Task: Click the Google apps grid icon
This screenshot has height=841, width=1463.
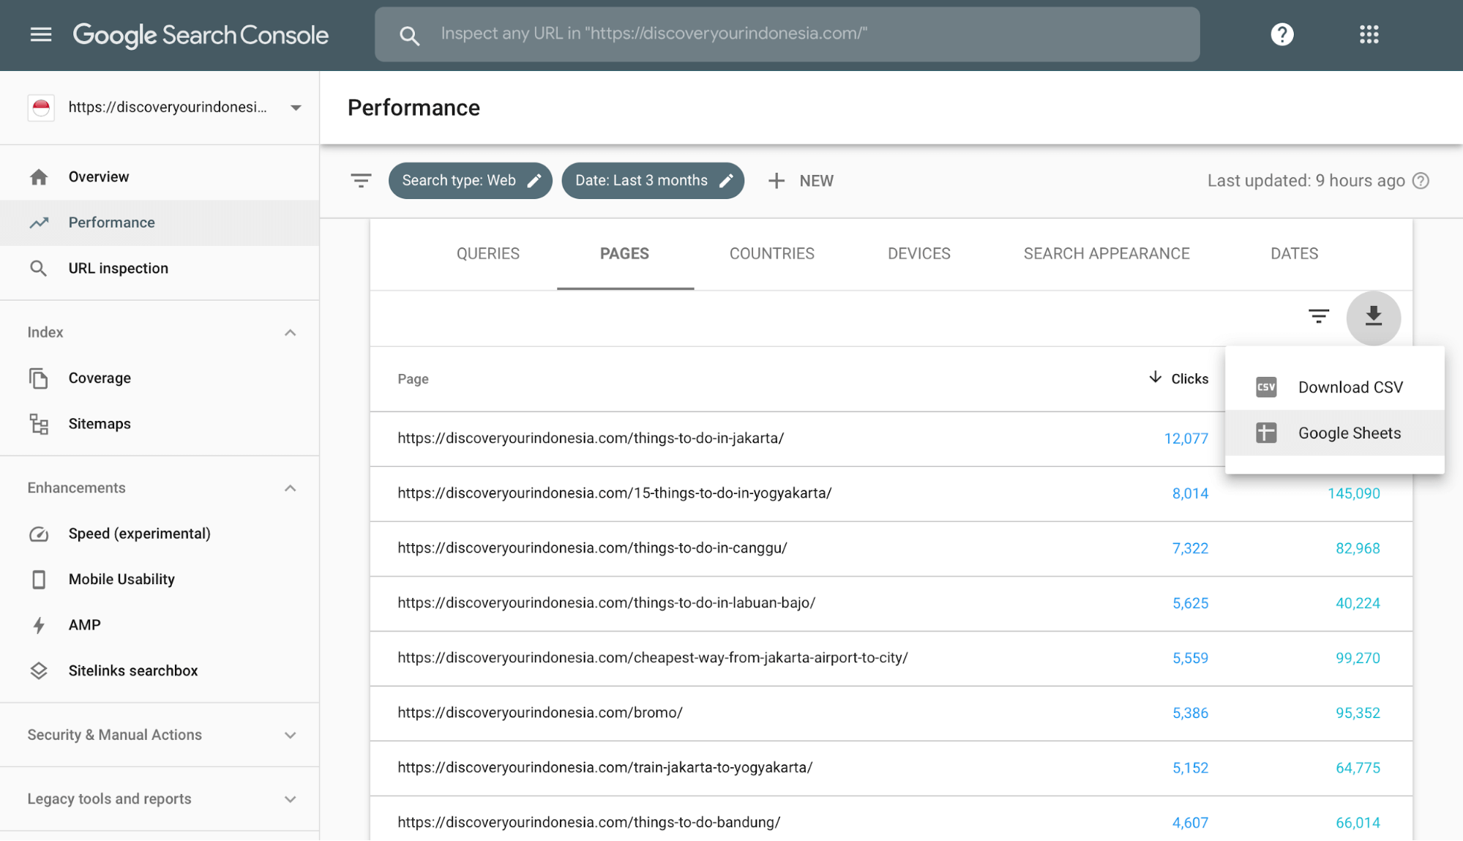Action: (1369, 33)
